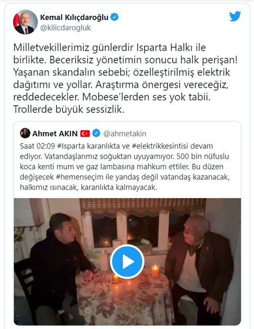Screen dimensions: 254x329
Task: Open Kemal Kılıçdaroğlu's profile picture
Action: 25,22
